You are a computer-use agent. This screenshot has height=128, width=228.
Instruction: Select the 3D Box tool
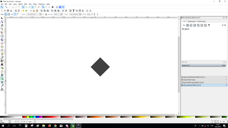click(x=2, y=39)
